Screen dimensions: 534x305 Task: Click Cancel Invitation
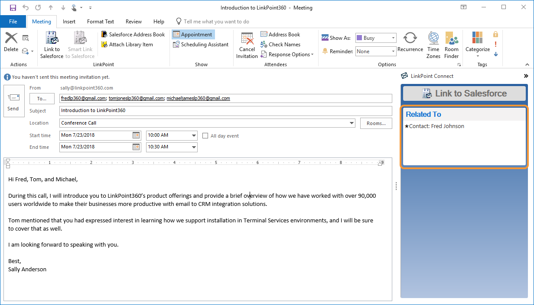(247, 45)
